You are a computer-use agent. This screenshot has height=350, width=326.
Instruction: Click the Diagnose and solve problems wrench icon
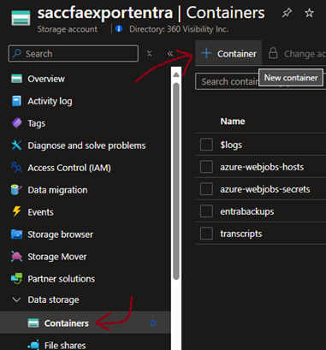(x=16, y=145)
